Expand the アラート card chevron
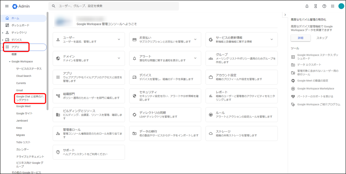The width and height of the screenshot is (346, 174). pos(195,58)
